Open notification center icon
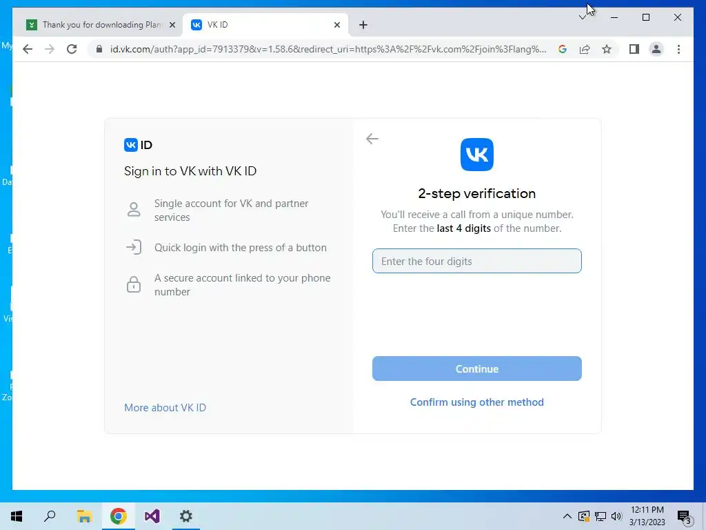Viewport: 706px width, 530px height. pyautogui.click(x=684, y=517)
